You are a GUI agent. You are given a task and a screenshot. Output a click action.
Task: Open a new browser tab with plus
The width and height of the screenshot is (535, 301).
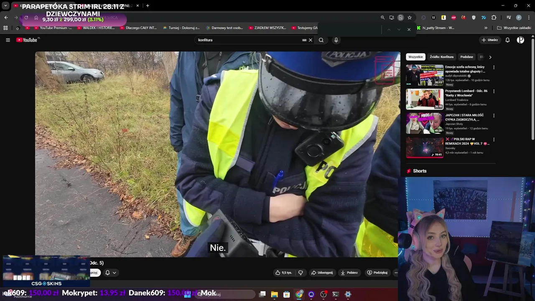coord(148,6)
